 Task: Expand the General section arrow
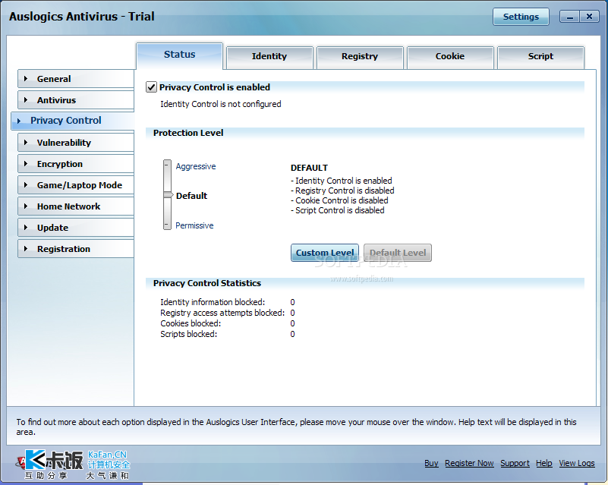point(26,79)
